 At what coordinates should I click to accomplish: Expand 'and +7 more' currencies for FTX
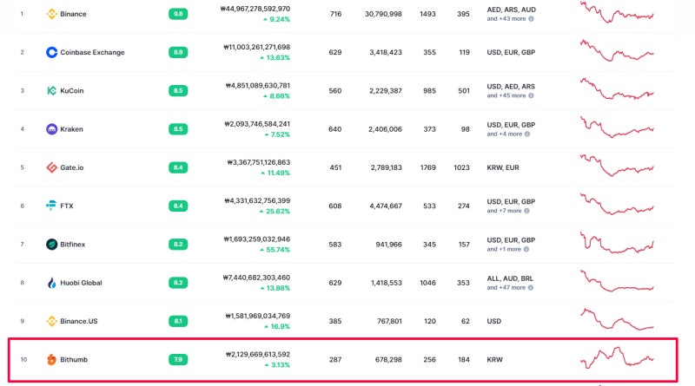click(505, 211)
